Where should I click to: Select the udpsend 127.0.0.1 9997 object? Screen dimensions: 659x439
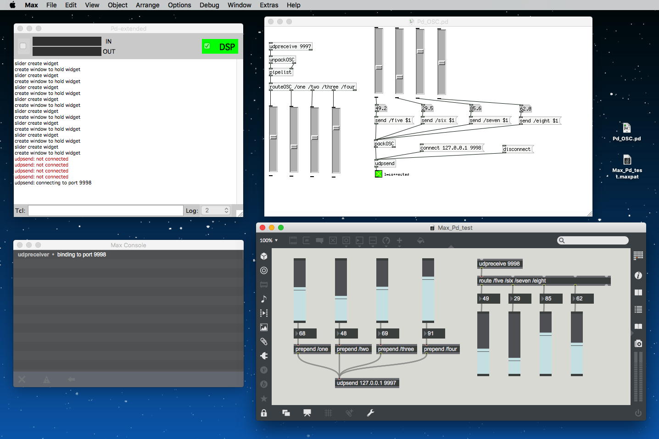[x=367, y=383]
